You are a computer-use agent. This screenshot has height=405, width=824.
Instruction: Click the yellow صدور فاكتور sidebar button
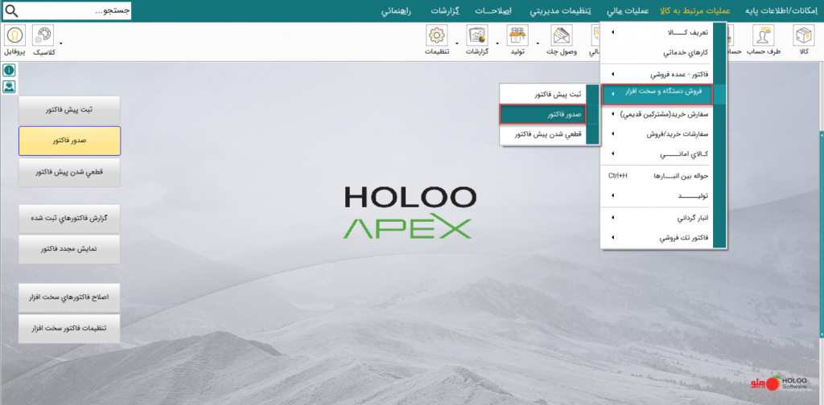69,141
